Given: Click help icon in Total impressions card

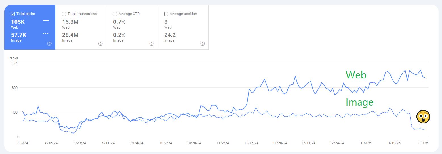Looking at the screenshot, I should [100, 44].
